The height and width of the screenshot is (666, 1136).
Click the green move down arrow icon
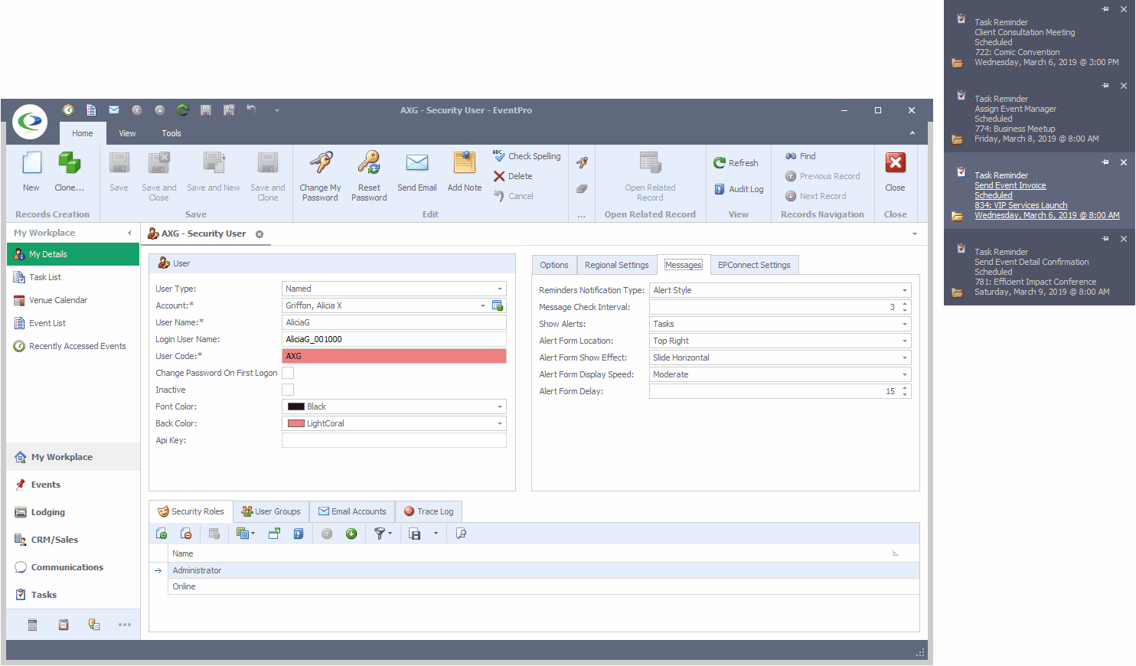point(351,534)
